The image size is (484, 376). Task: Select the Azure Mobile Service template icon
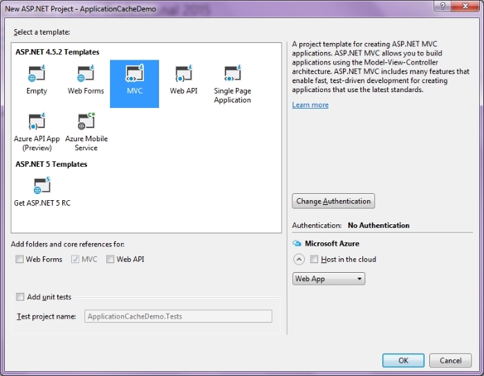[x=86, y=121]
